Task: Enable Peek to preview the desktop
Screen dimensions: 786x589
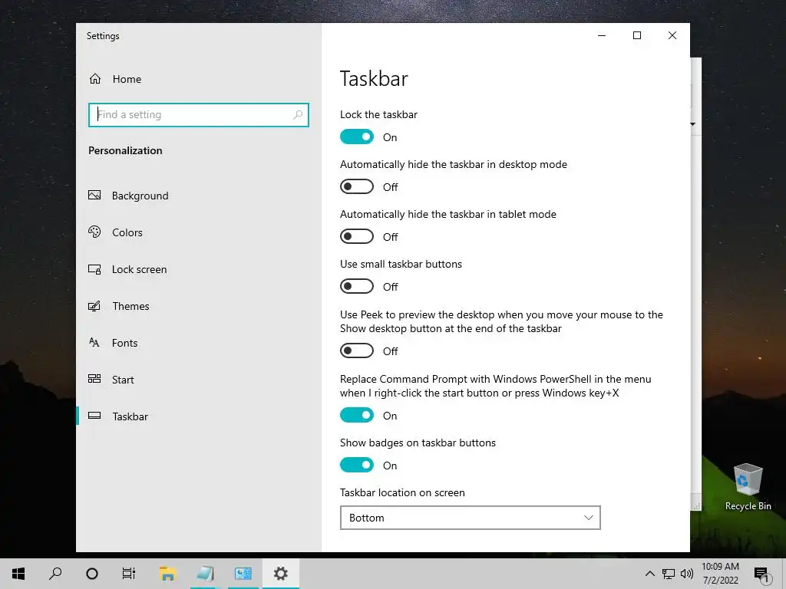Action: tap(357, 350)
